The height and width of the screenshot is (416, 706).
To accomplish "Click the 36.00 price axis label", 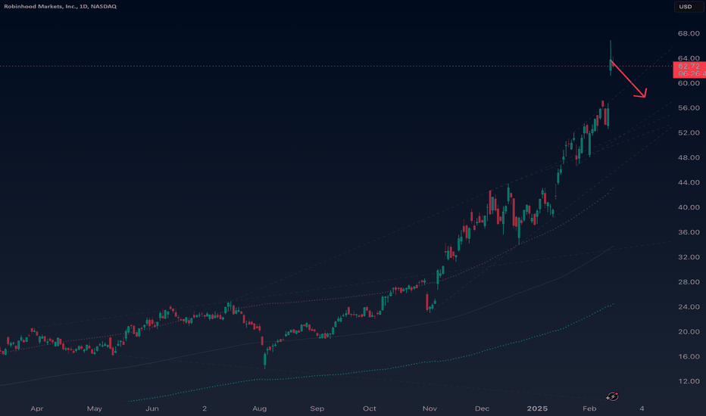I will pyautogui.click(x=689, y=232).
